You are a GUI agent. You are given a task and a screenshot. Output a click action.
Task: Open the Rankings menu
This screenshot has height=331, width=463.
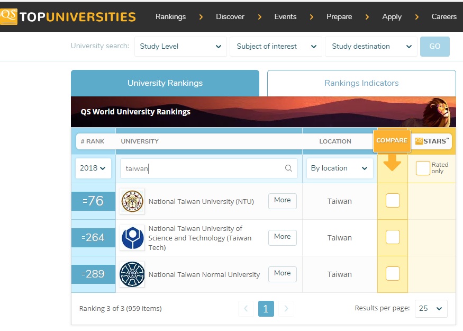tap(171, 16)
